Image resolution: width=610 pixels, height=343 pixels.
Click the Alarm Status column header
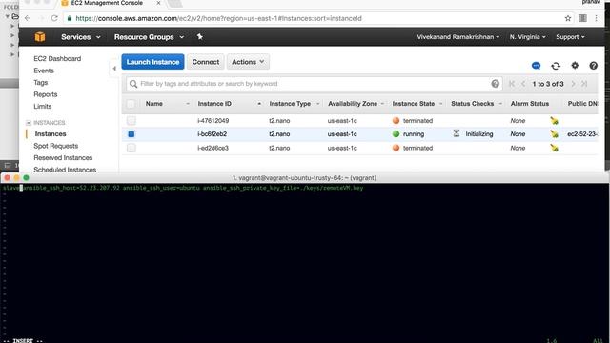click(x=530, y=104)
